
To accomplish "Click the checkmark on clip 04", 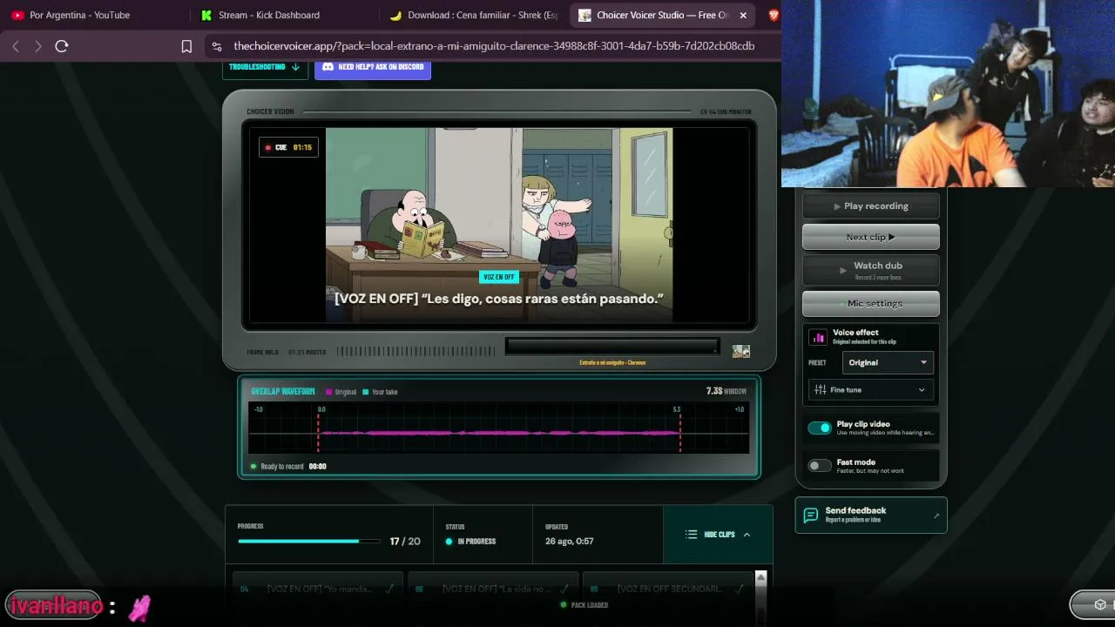I will (389, 589).
